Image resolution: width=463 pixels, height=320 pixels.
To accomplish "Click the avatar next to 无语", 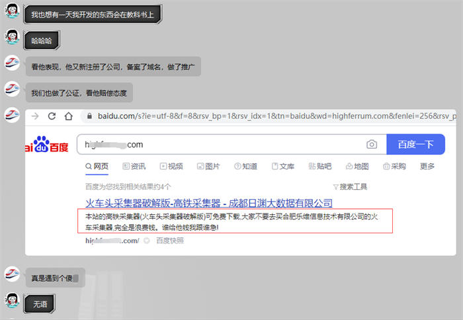I will pos(12,301).
